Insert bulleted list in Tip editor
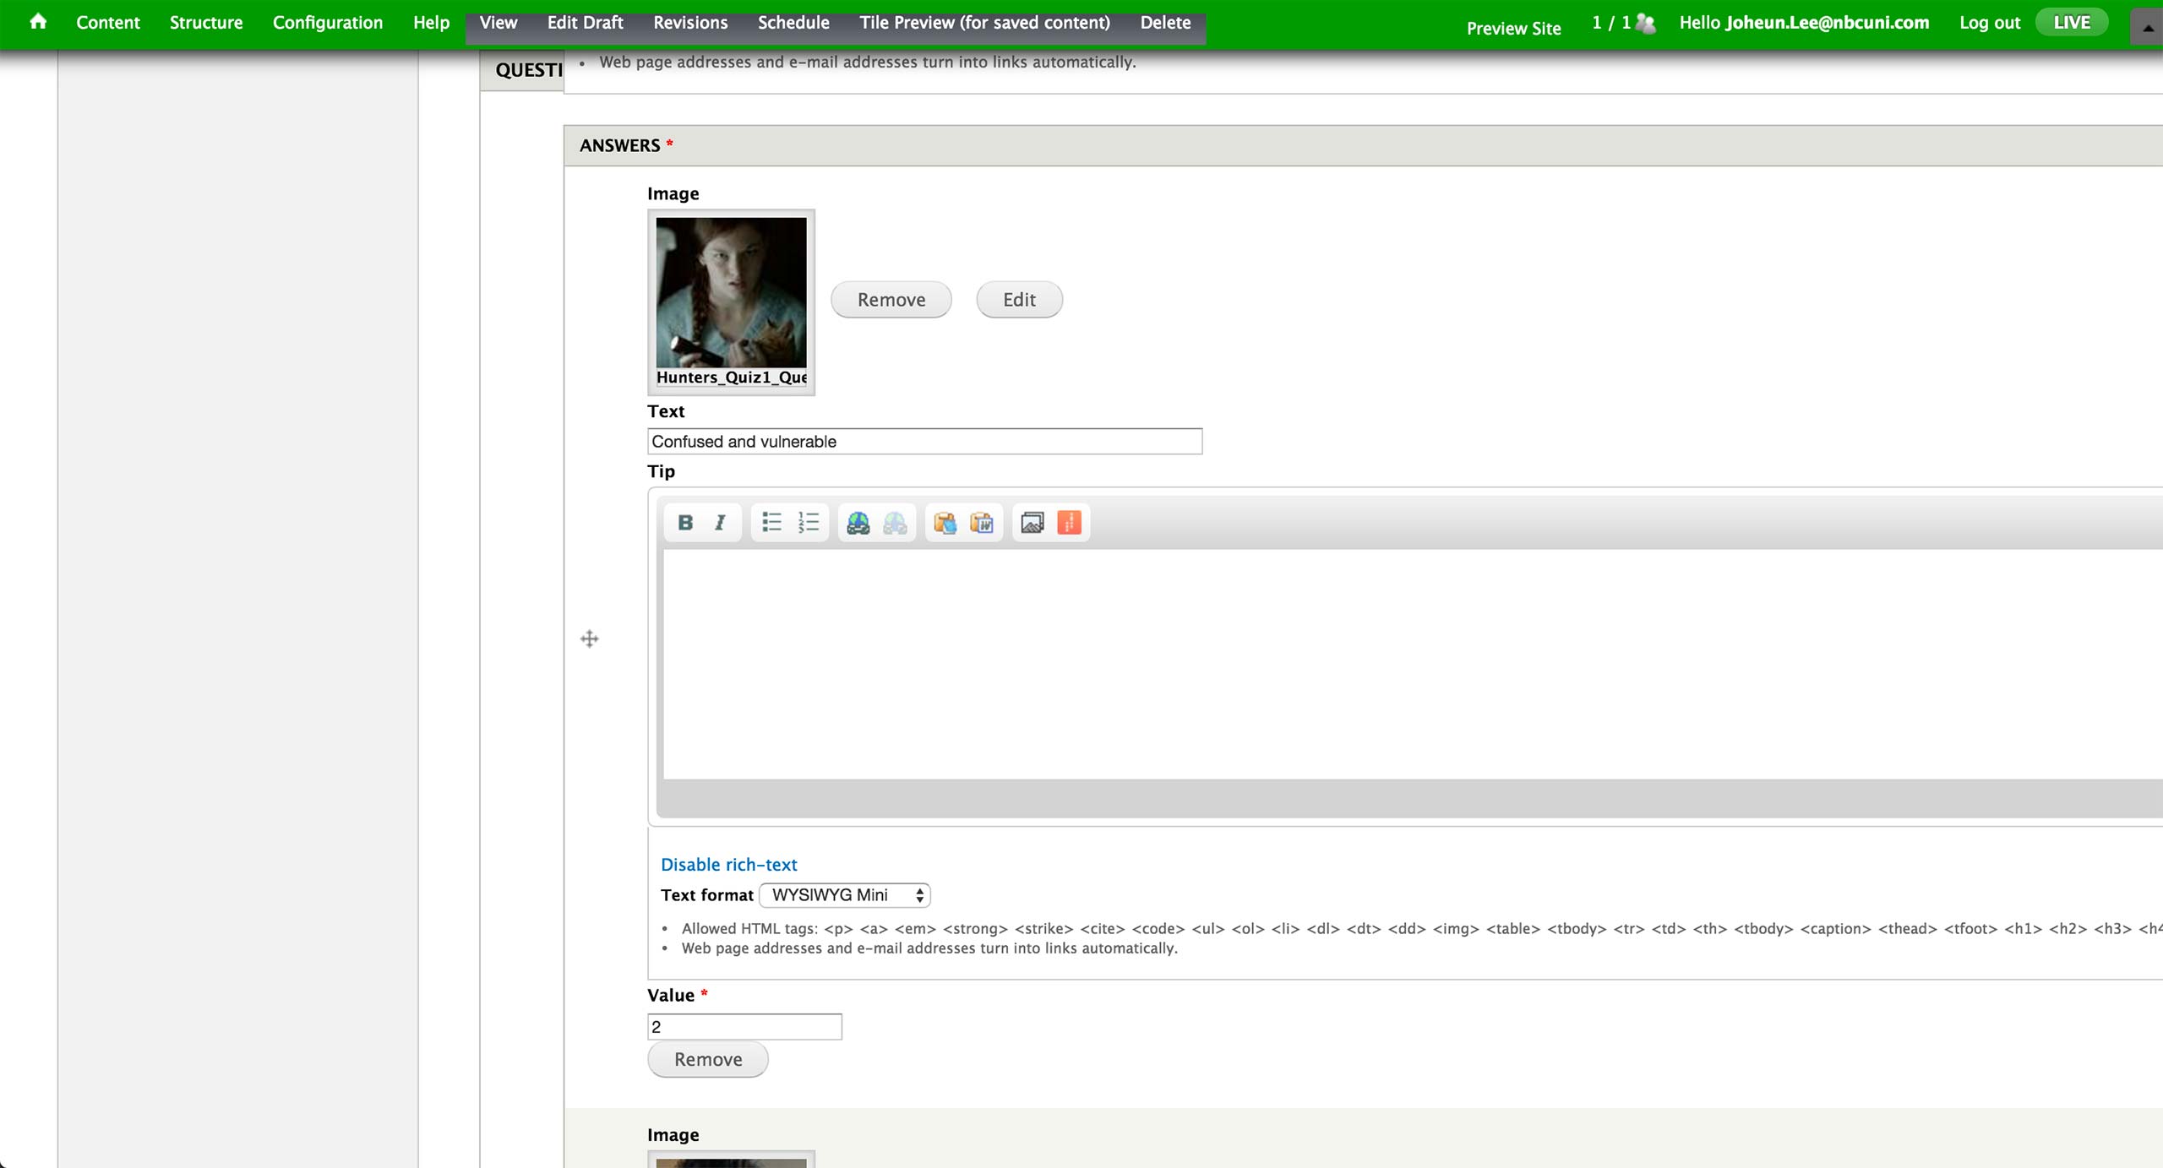Image resolution: width=2163 pixels, height=1168 pixels. click(x=771, y=523)
